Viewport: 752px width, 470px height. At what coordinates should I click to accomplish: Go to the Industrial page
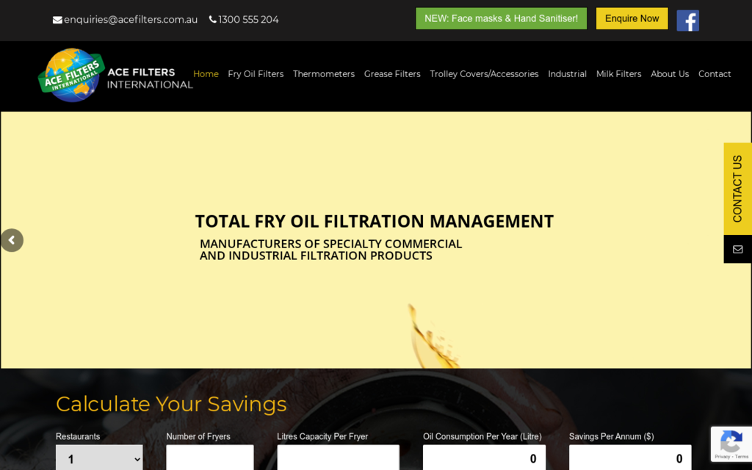567,74
